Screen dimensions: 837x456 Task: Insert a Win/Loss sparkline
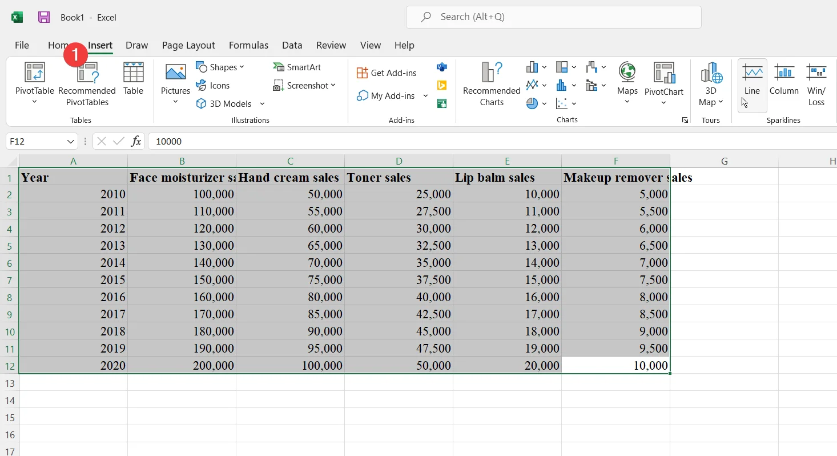pyautogui.click(x=816, y=85)
